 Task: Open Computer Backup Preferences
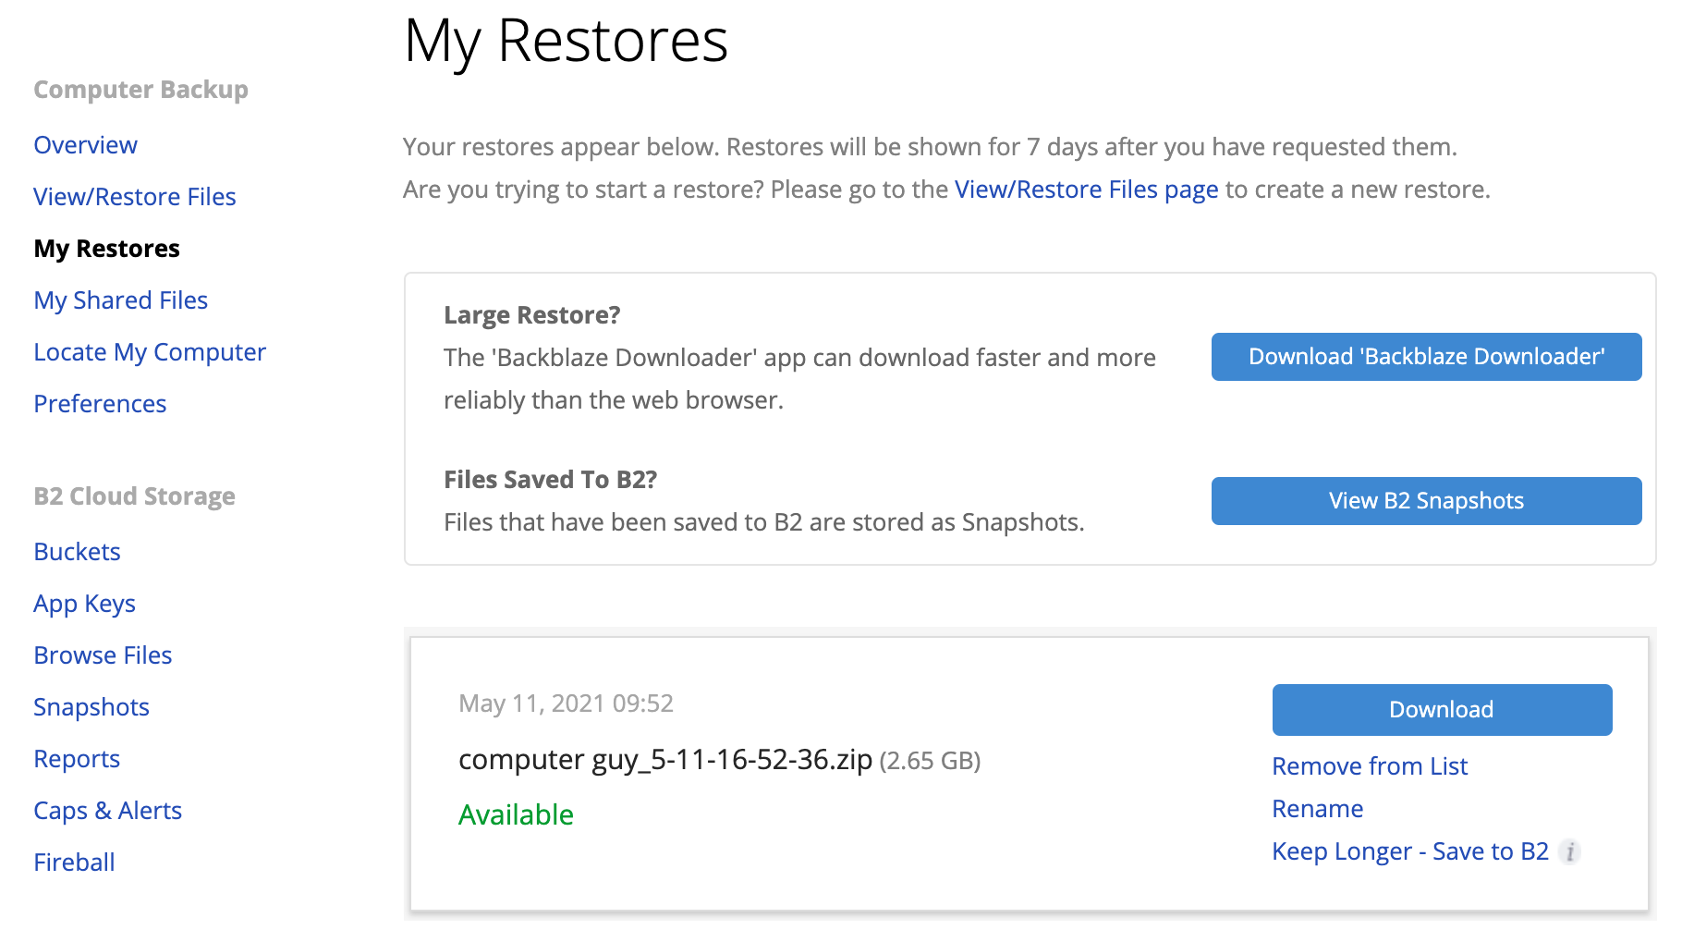[100, 404]
